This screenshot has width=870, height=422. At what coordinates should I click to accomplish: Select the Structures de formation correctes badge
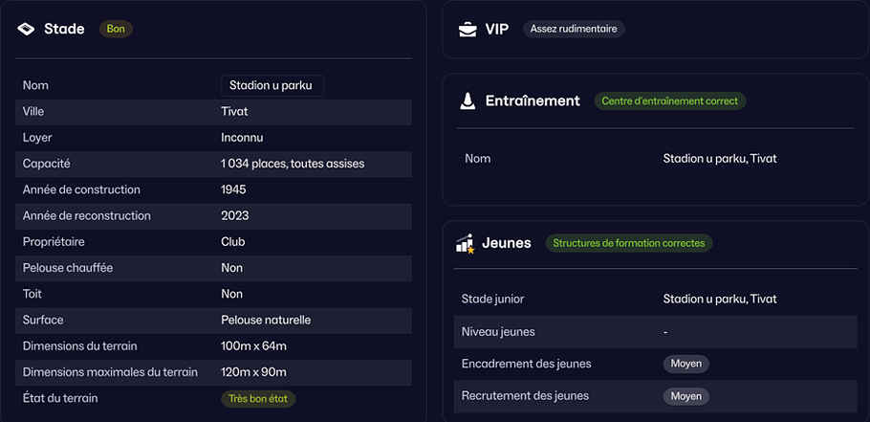click(629, 243)
